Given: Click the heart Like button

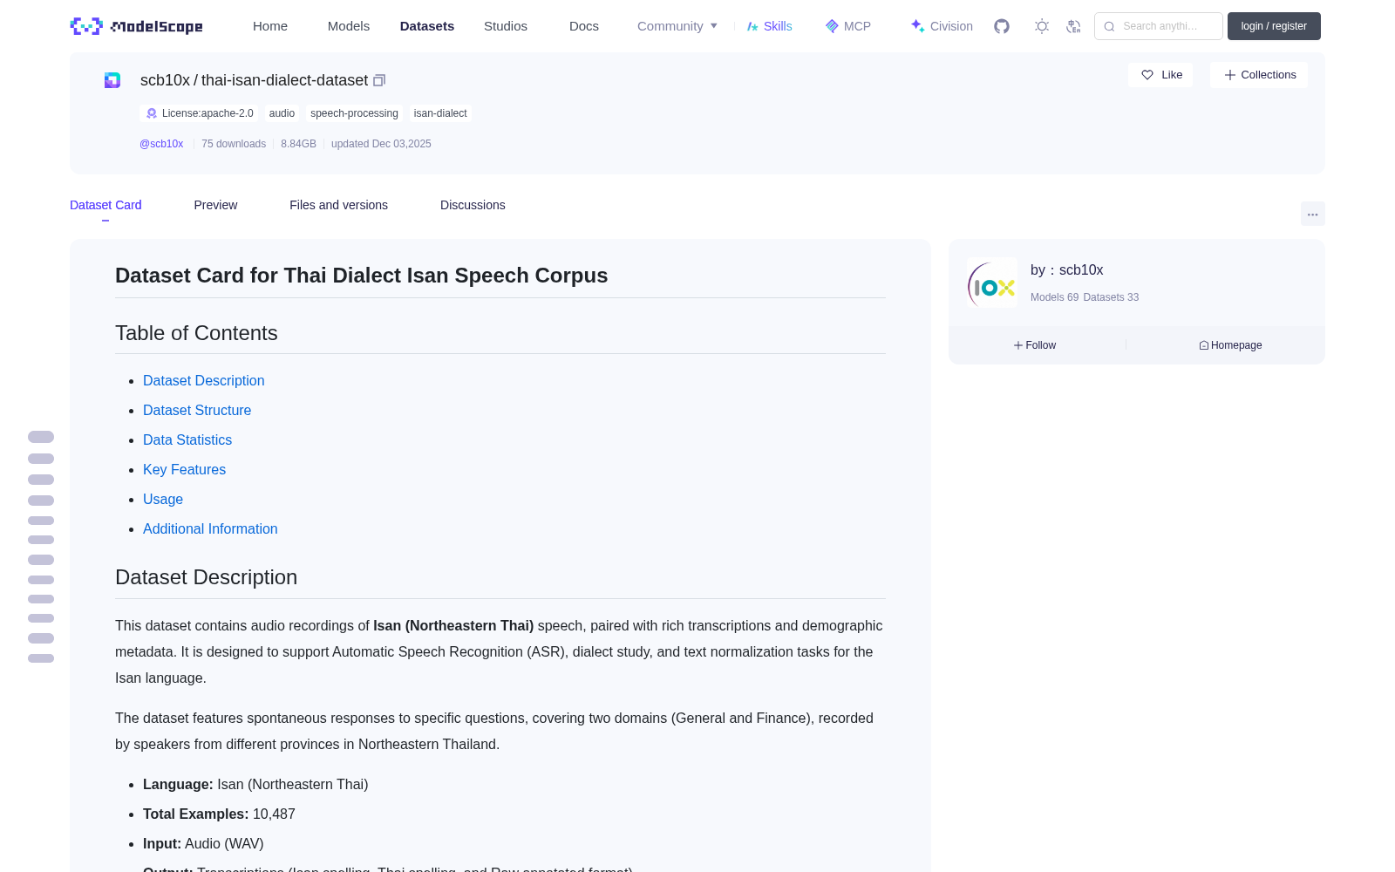Looking at the screenshot, I should [1161, 75].
